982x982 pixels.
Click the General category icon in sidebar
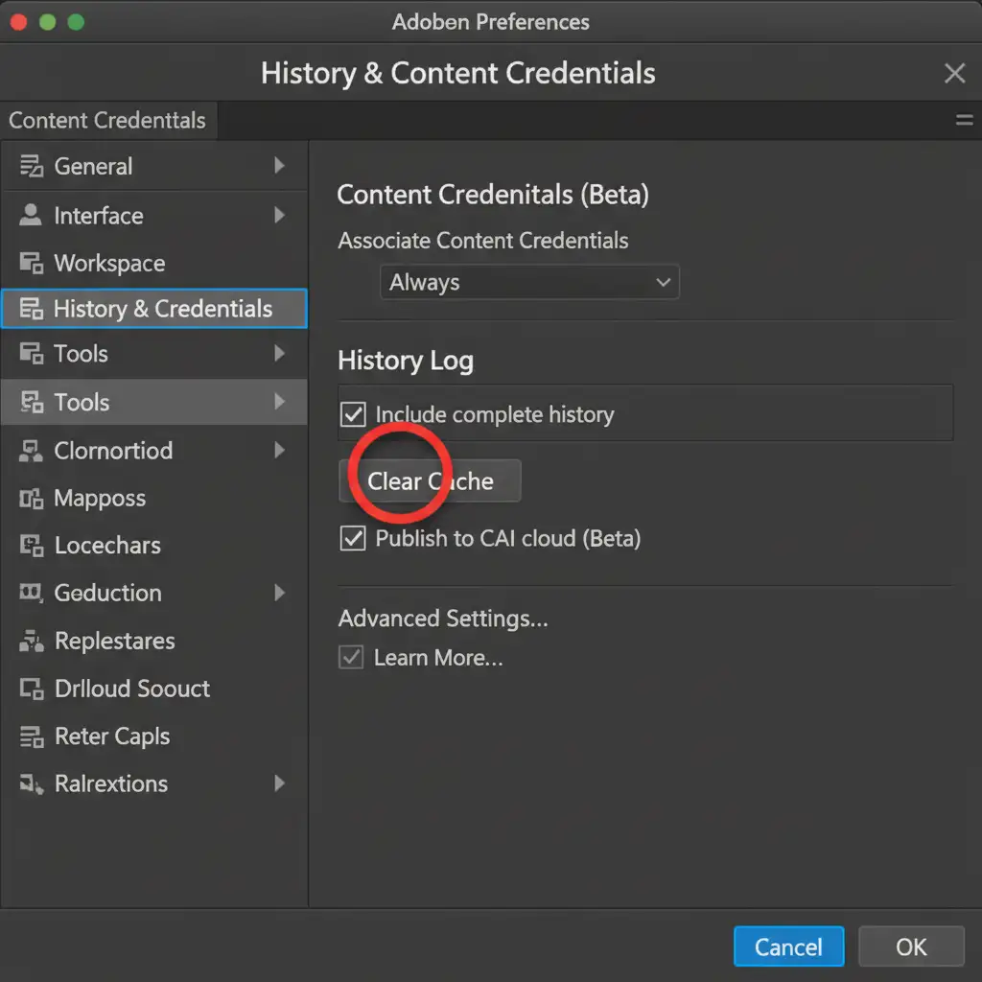(x=32, y=166)
